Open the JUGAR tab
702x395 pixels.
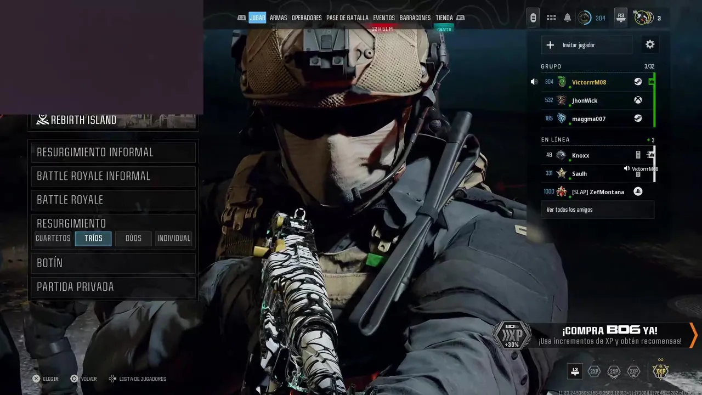257,18
